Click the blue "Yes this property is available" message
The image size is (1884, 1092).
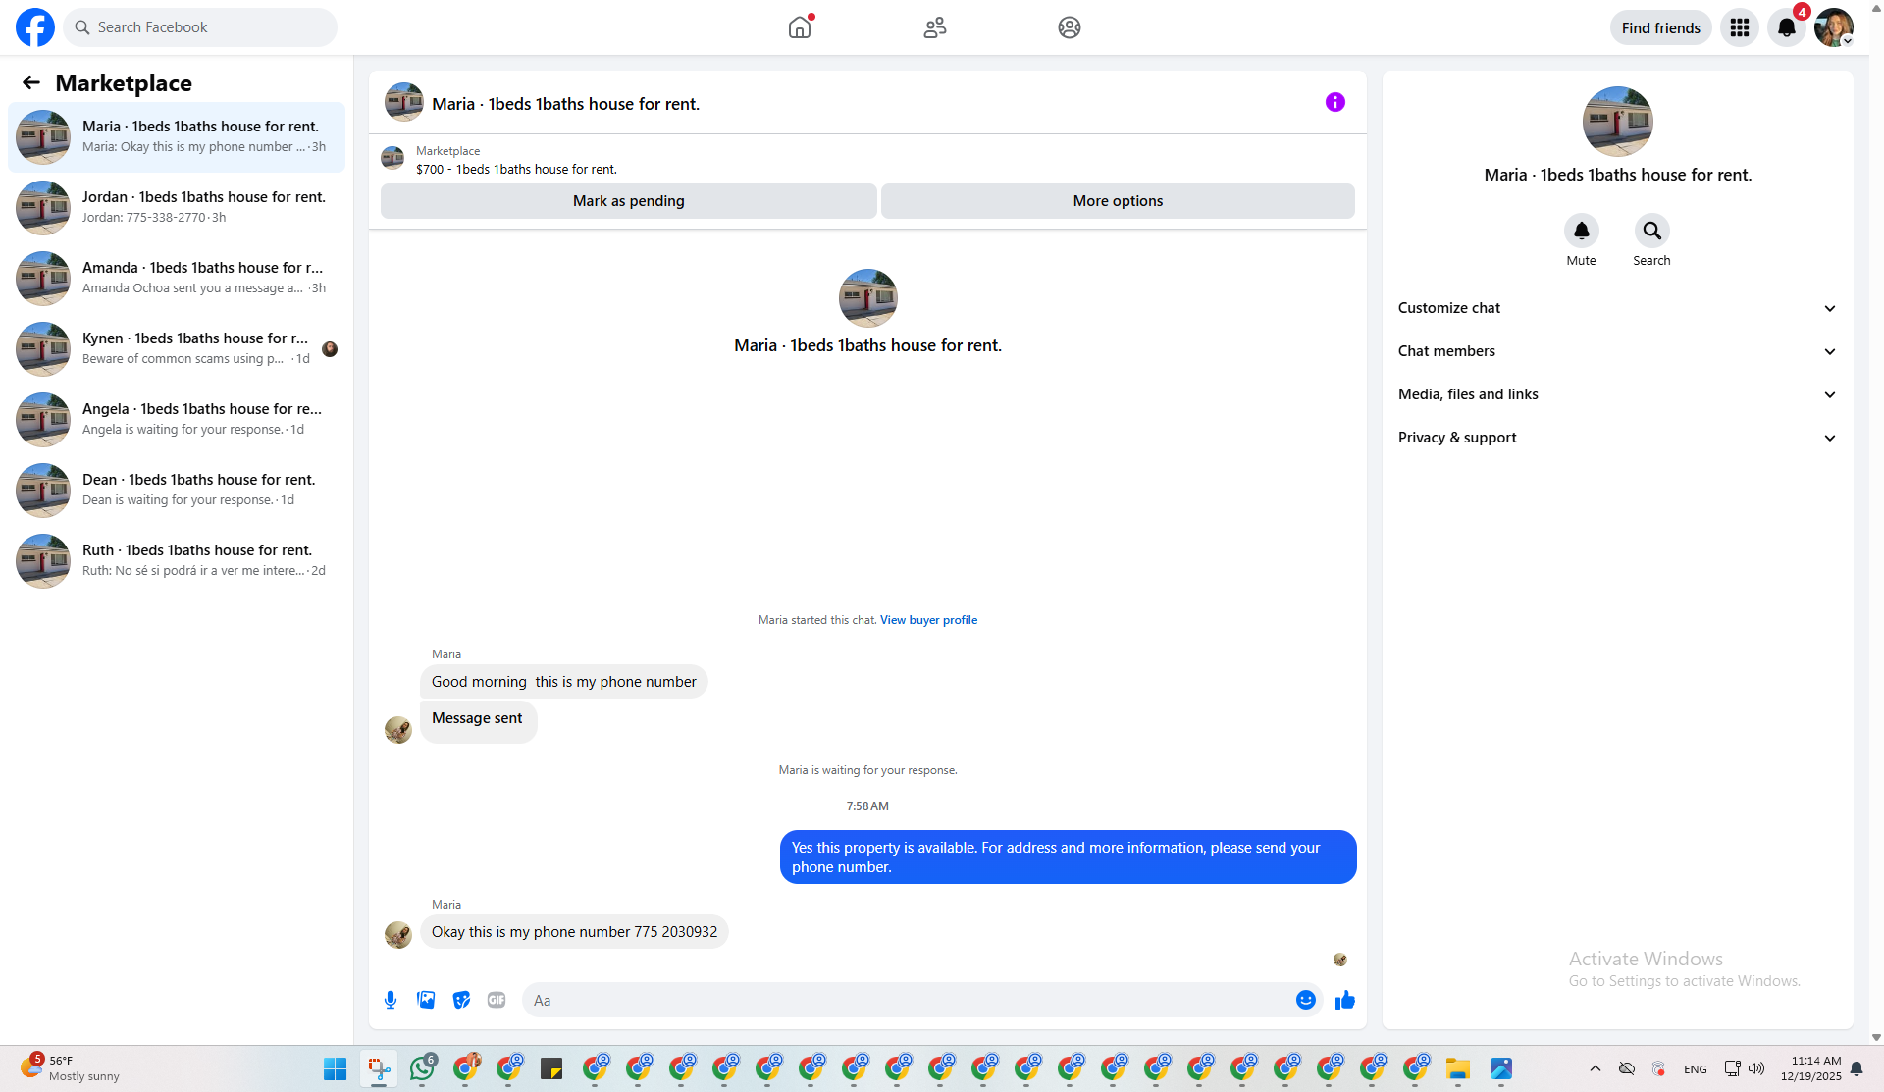(x=1069, y=858)
